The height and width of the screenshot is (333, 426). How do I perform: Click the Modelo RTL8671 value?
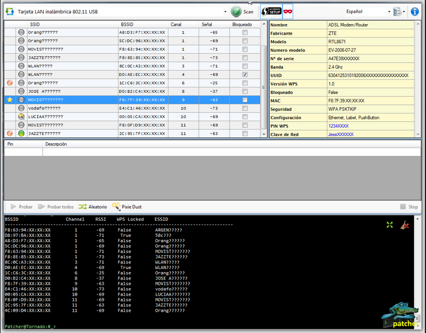click(337, 41)
